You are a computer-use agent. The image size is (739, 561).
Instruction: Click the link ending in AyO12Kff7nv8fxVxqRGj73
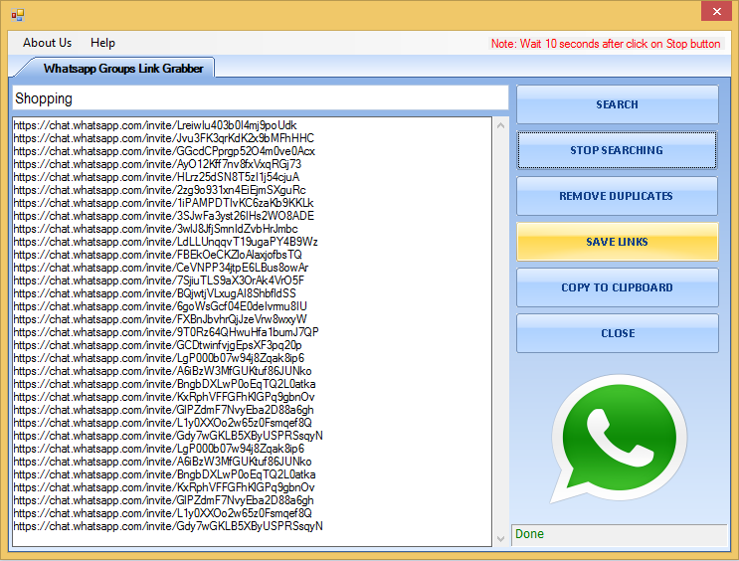tap(157, 164)
